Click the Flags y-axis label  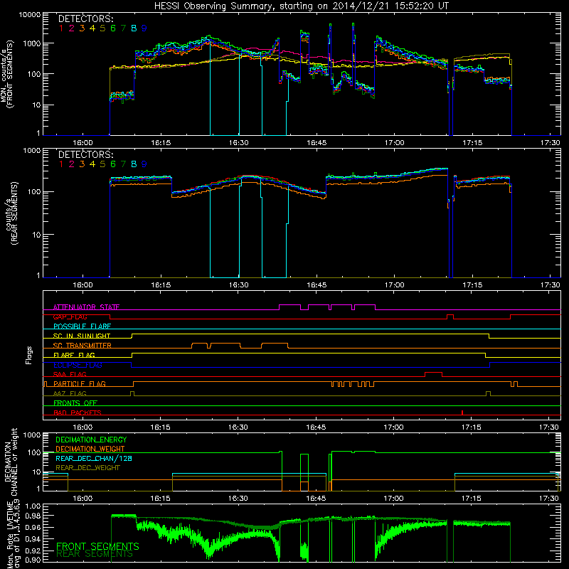click(x=29, y=355)
